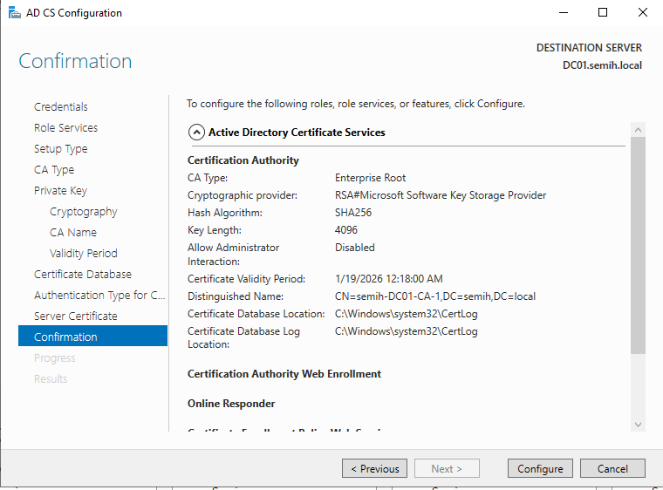Open the CA Type step
663x490 pixels.
[54, 170]
